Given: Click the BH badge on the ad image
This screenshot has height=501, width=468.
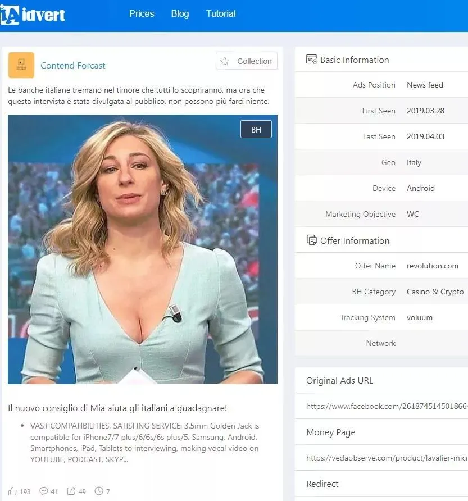Looking at the screenshot, I should pyautogui.click(x=256, y=129).
